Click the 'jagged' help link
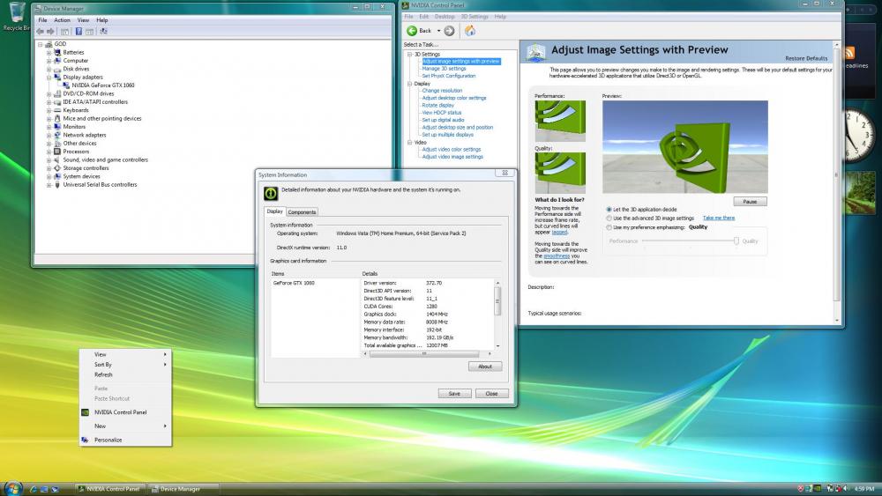The image size is (882, 496). 559,233
